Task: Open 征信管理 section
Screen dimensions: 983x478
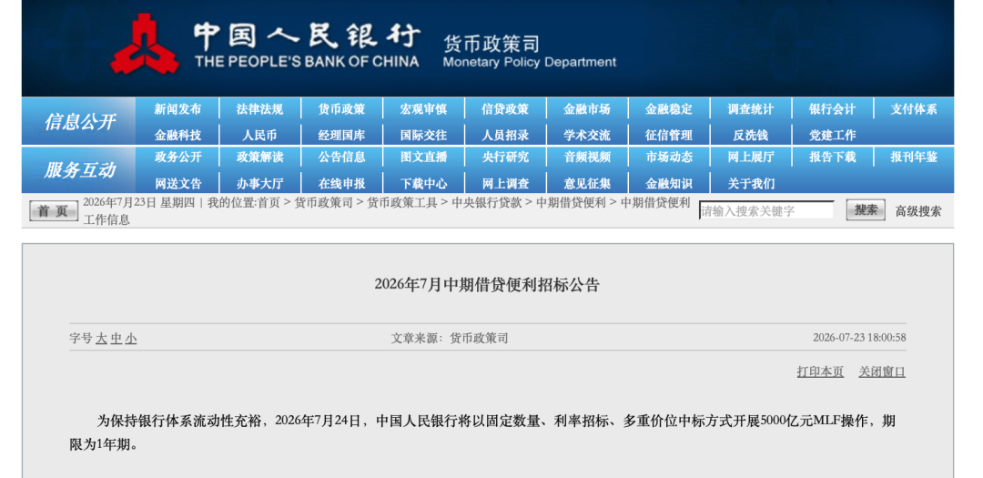Action: point(669,135)
